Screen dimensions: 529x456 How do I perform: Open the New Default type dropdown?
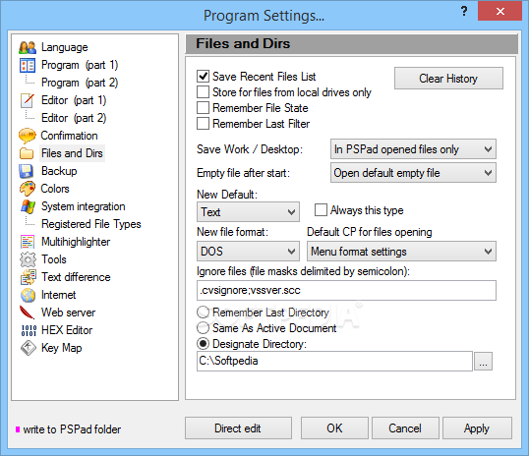(x=248, y=212)
